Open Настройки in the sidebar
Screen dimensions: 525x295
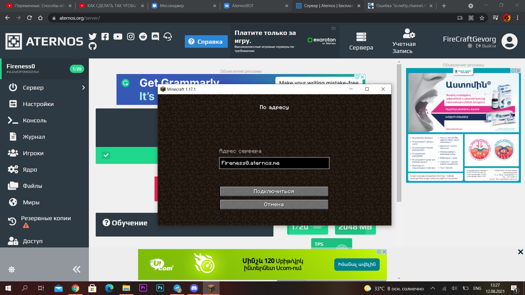pos(38,104)
